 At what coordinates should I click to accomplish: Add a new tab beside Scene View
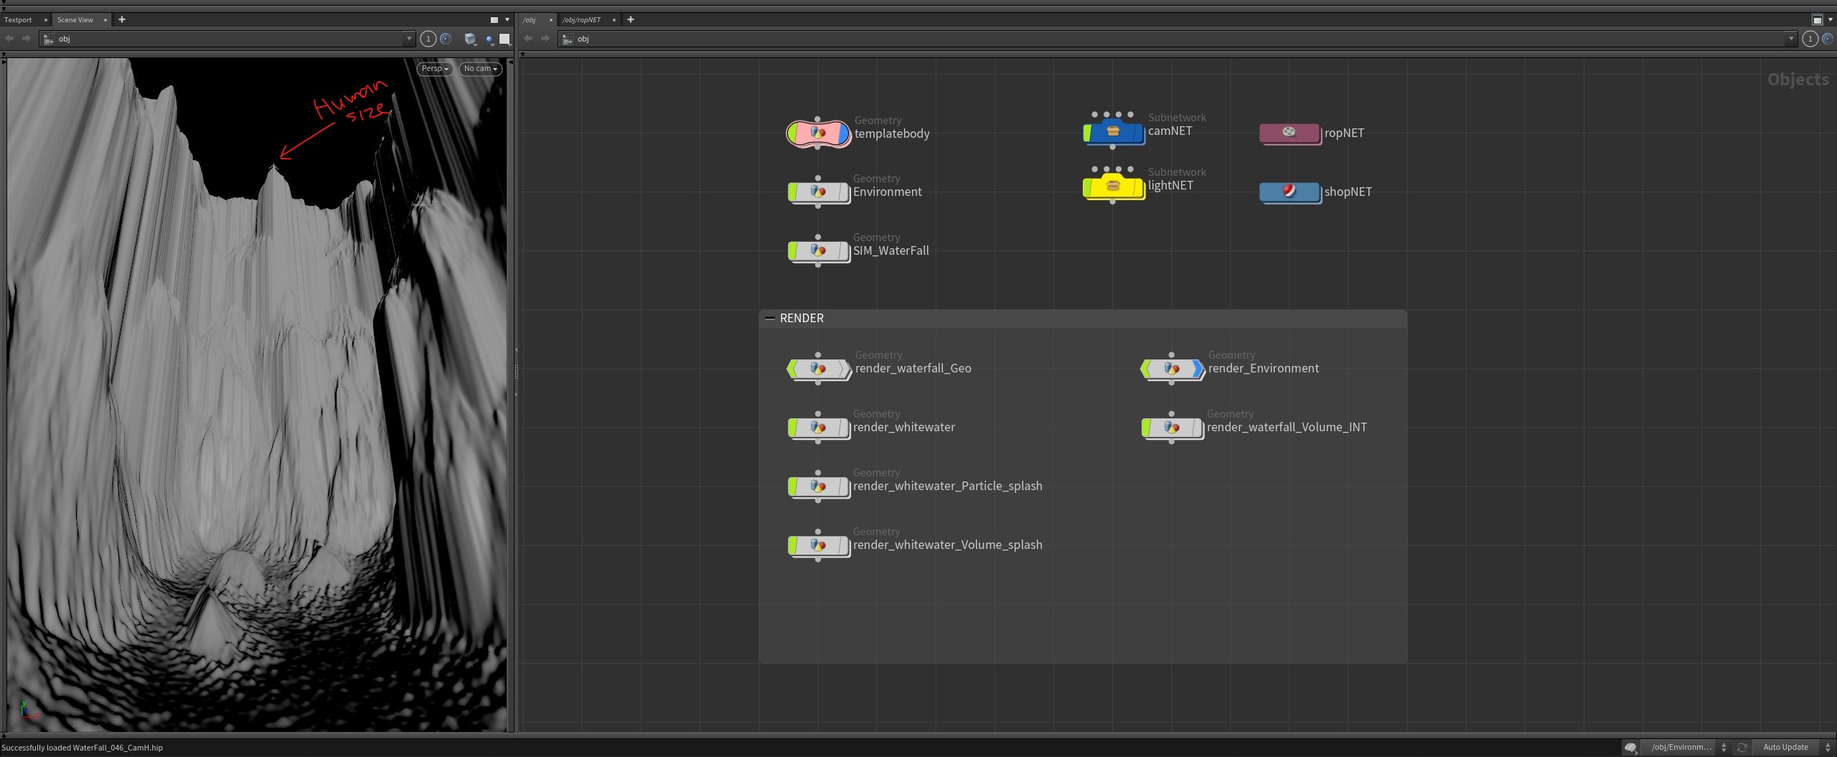[x=122, y=20]
